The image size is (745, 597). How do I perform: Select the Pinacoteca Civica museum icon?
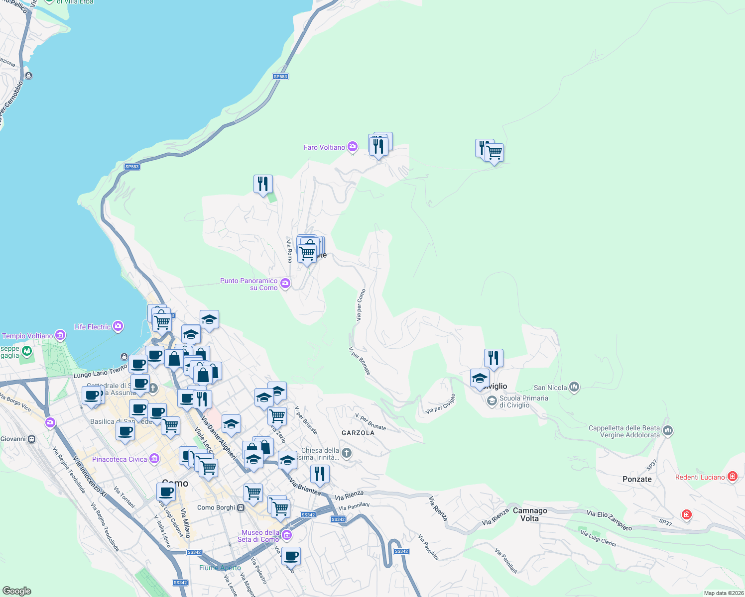click(154, 459)
